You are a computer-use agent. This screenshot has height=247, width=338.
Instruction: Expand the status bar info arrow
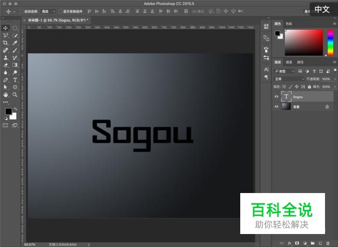(x=88, y=244)
